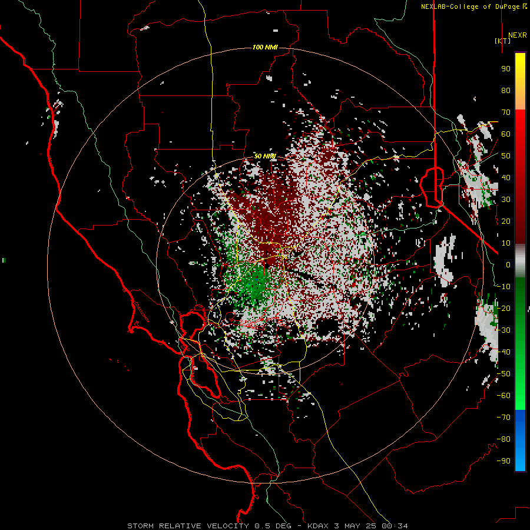Screen dimensions: 530x530
Task: Click the 60 value on the color scale
Action: [x=506, y=134]
